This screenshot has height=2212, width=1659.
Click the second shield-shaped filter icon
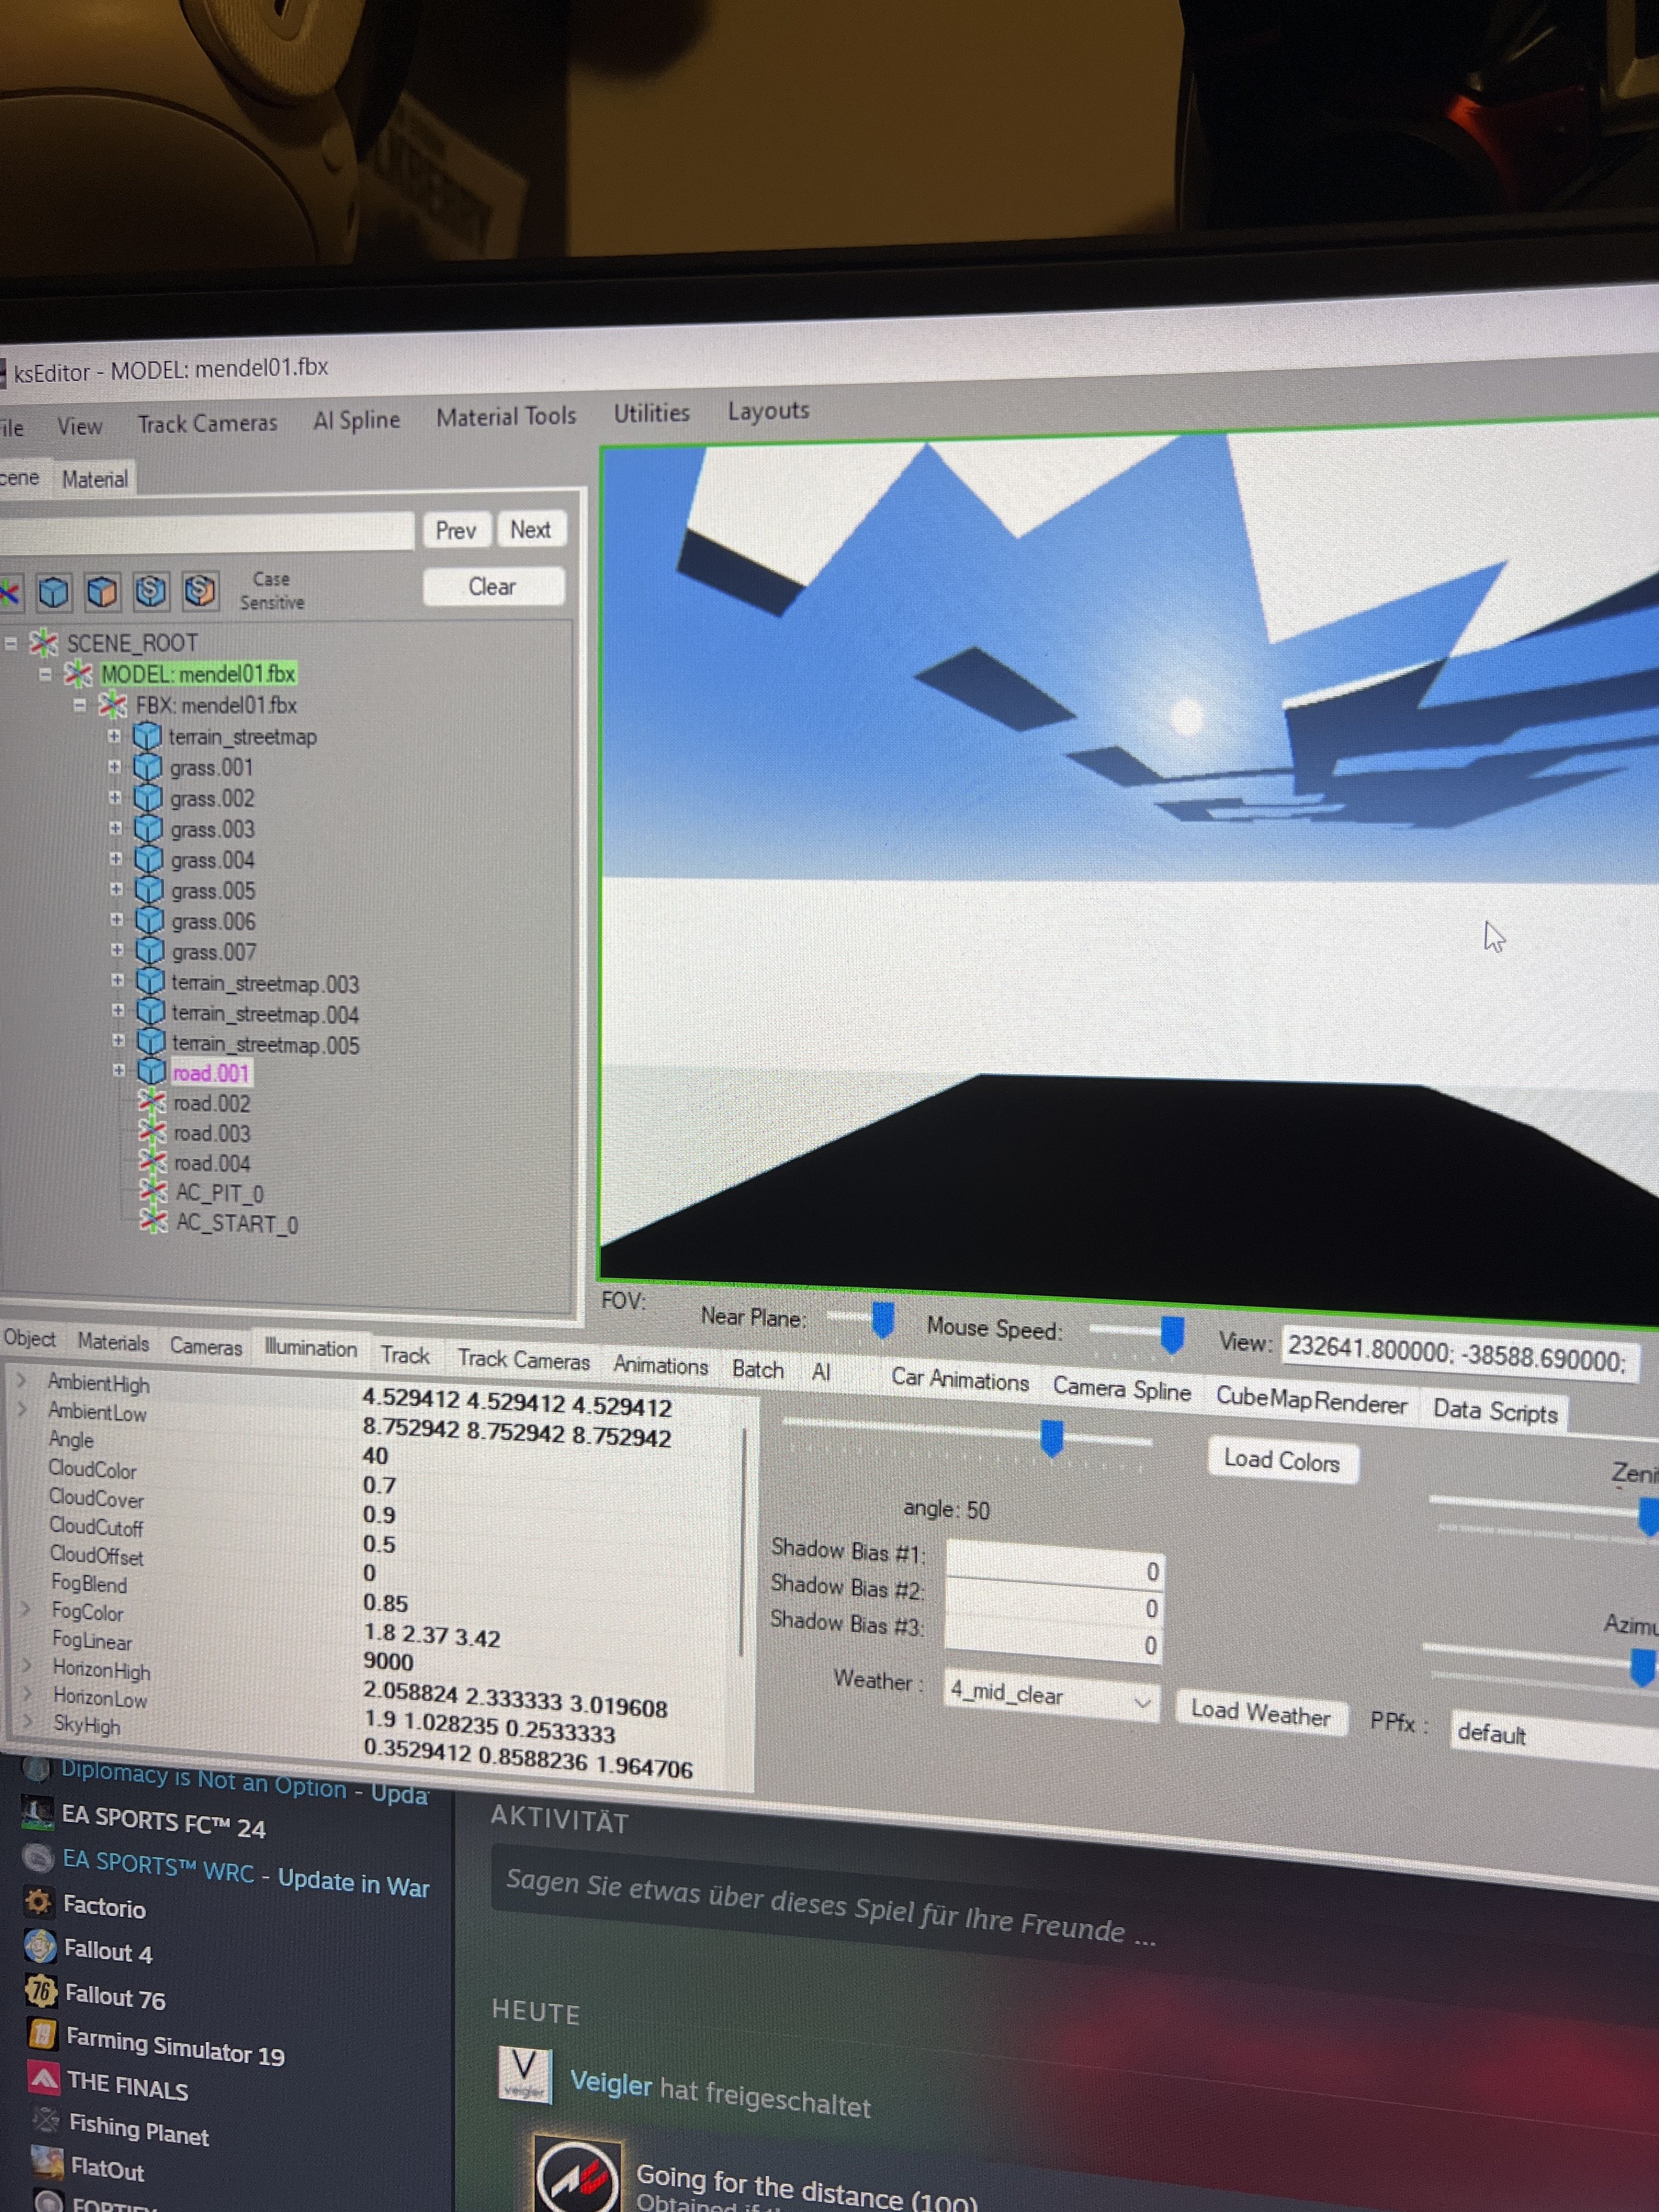(x=200, y=590)
